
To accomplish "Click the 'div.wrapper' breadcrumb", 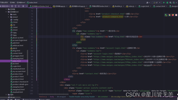I will pos(61,97).
